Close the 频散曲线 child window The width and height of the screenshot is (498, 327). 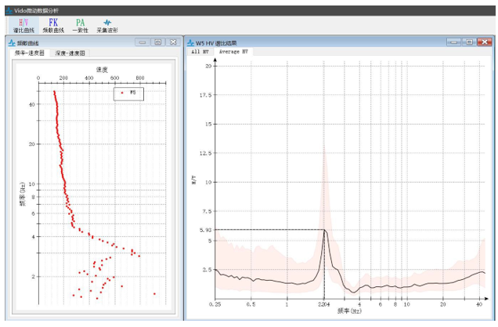coord(172,42)
